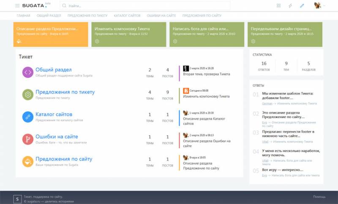Click the orange K avatar next to Сегодня в 09:08
The image size is (338, 204).
point(186,91)
